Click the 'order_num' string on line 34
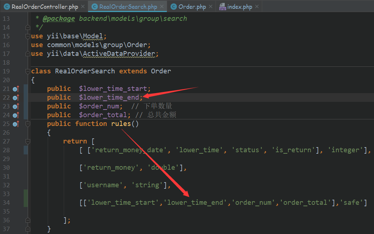 click(253, 203)
